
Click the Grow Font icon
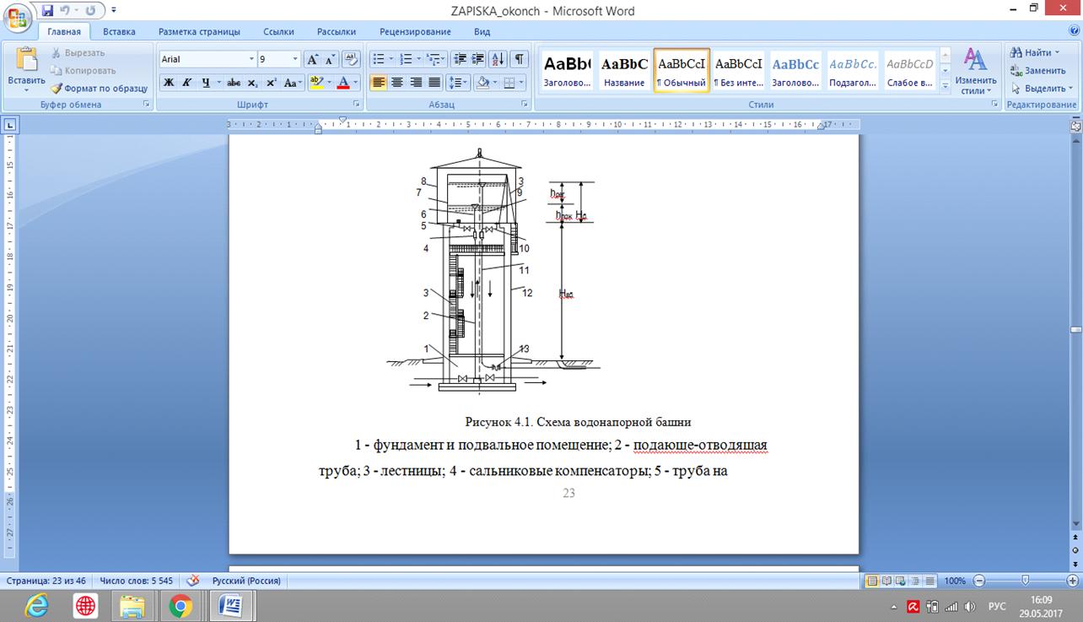[312, 59]
